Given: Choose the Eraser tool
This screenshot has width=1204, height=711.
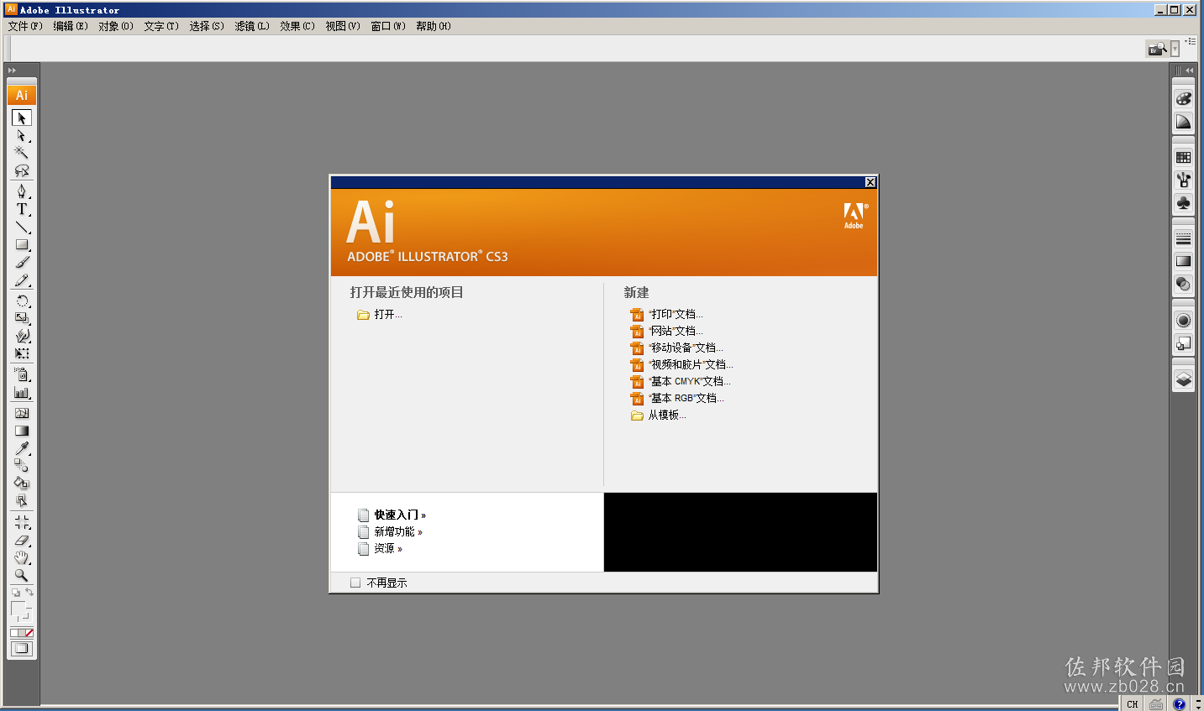Looking at the screenshot, I should click(22, 540).
